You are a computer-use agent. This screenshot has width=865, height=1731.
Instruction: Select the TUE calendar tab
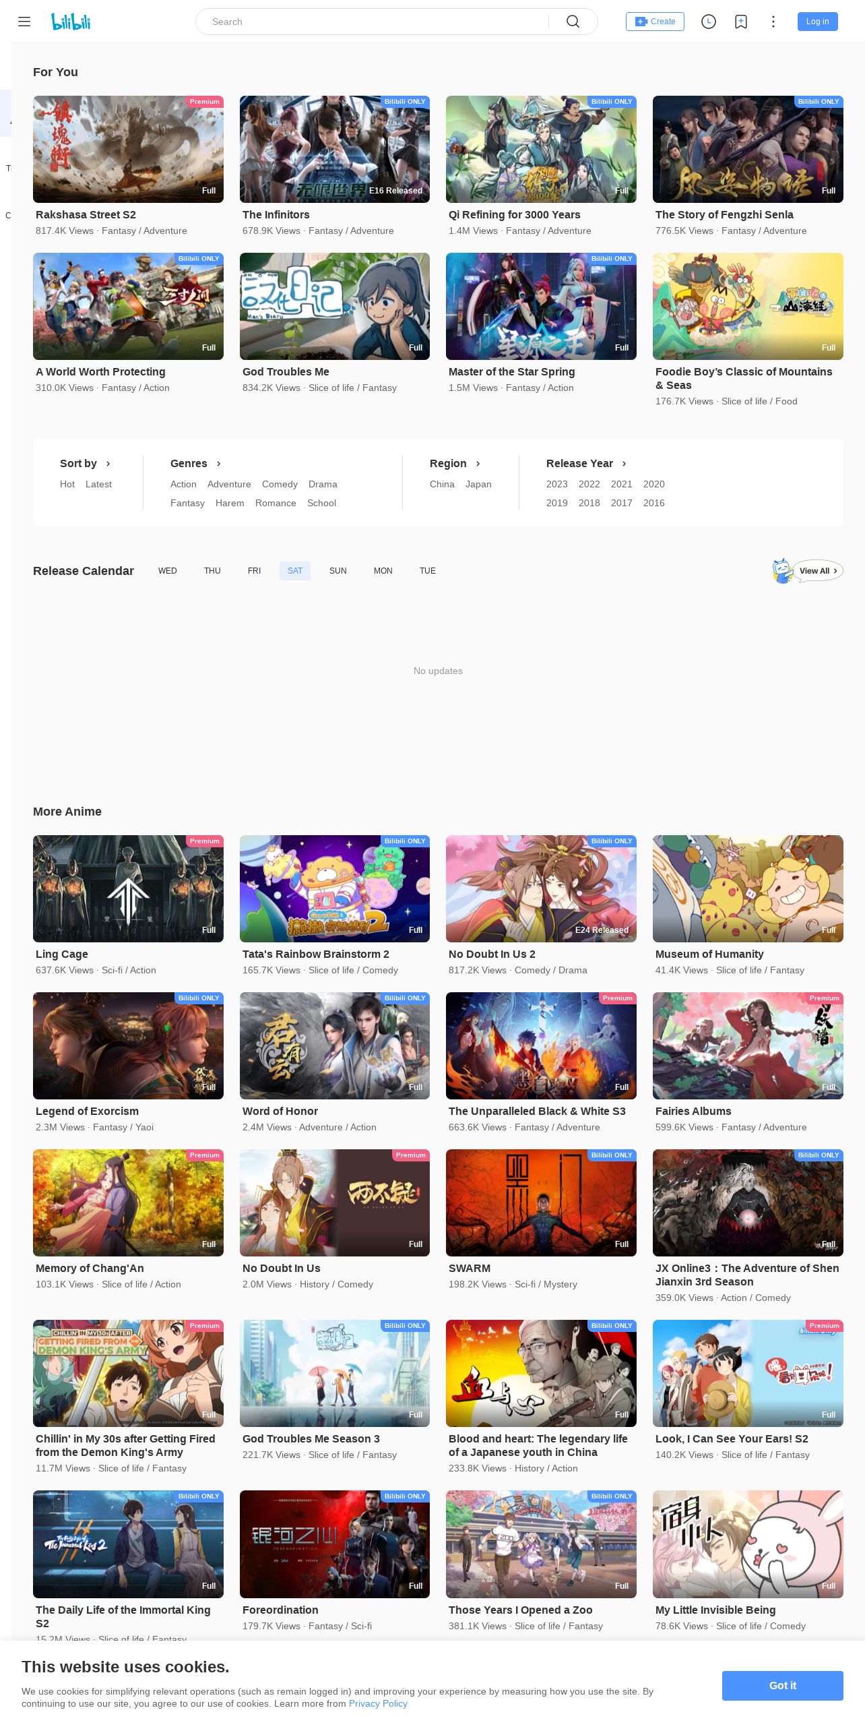click(428, 571)
